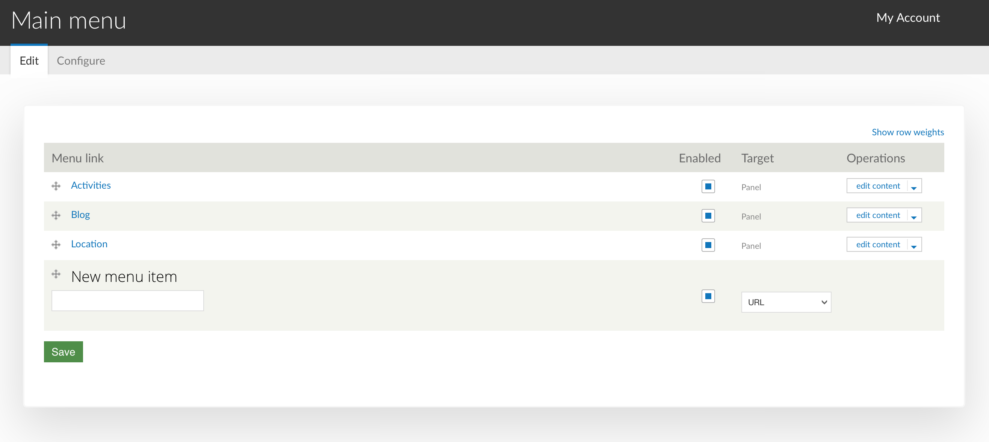Click Panel target text in Blog row
This screenshot has width=989, height=442.
[751, 216]
